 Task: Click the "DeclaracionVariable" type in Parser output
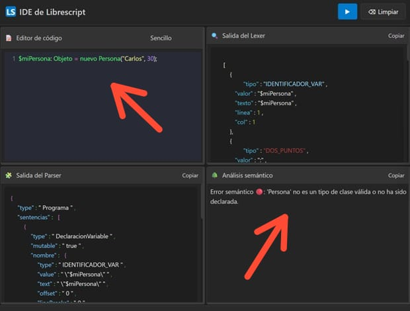82,236
